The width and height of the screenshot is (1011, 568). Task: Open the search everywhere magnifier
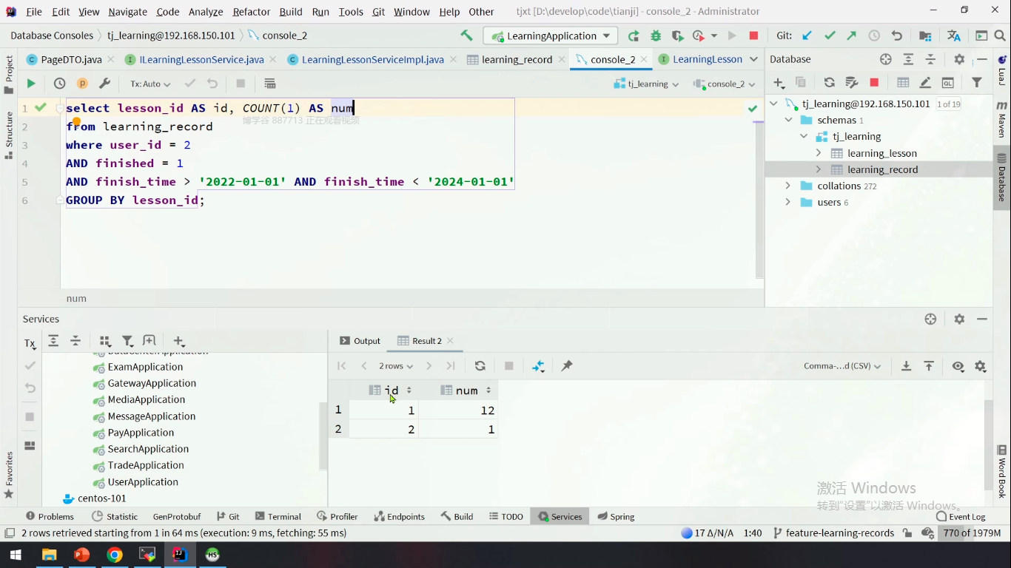[x=1001, y=35]
